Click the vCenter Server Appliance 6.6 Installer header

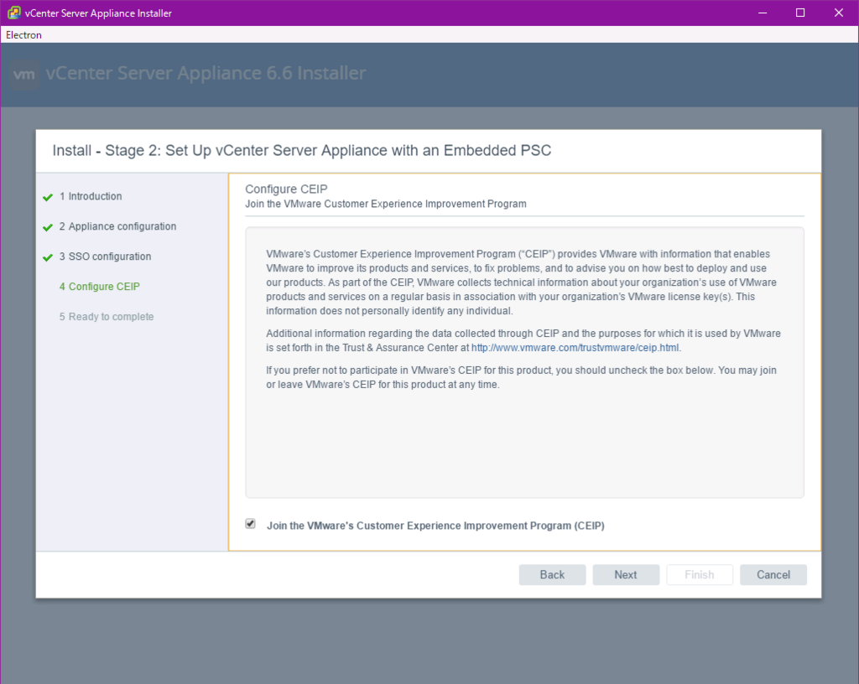pyautogui.click(x=206, y=73)
